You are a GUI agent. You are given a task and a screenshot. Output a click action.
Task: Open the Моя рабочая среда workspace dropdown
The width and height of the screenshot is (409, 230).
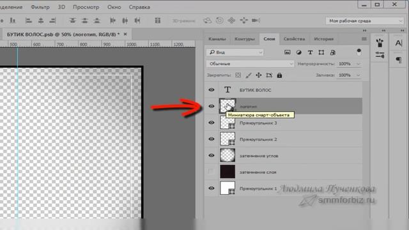(364, 21)
